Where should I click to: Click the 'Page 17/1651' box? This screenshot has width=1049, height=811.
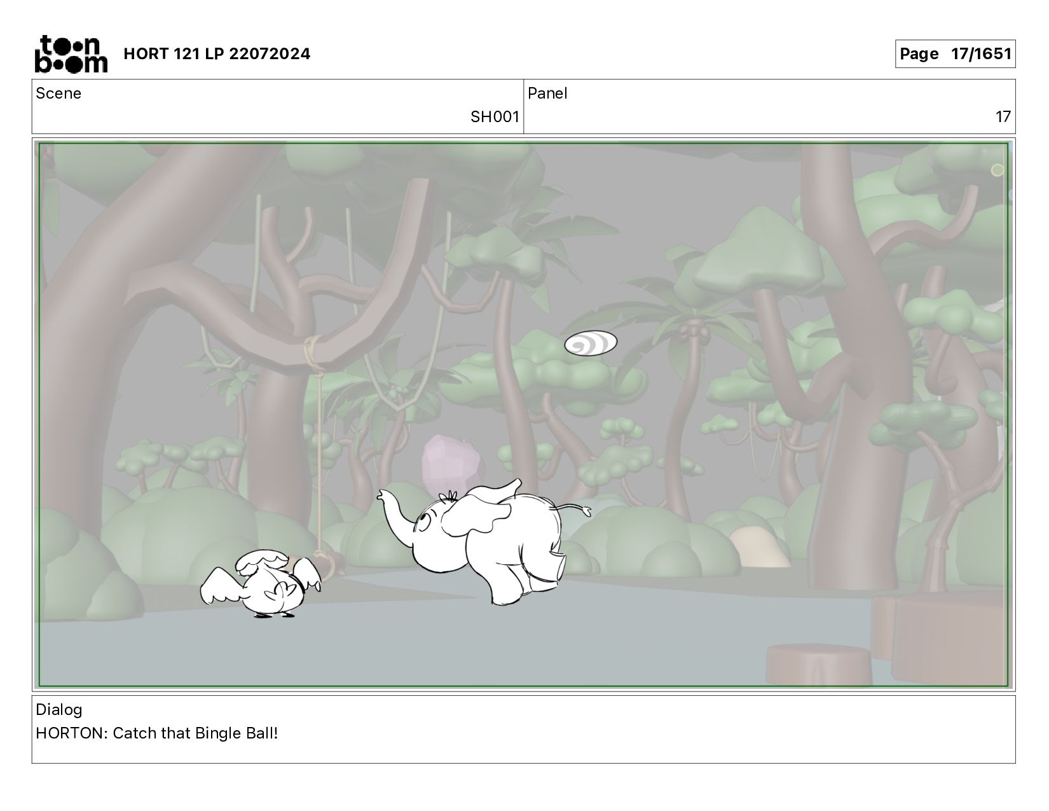pyautogui.click(x=955, y=54)
